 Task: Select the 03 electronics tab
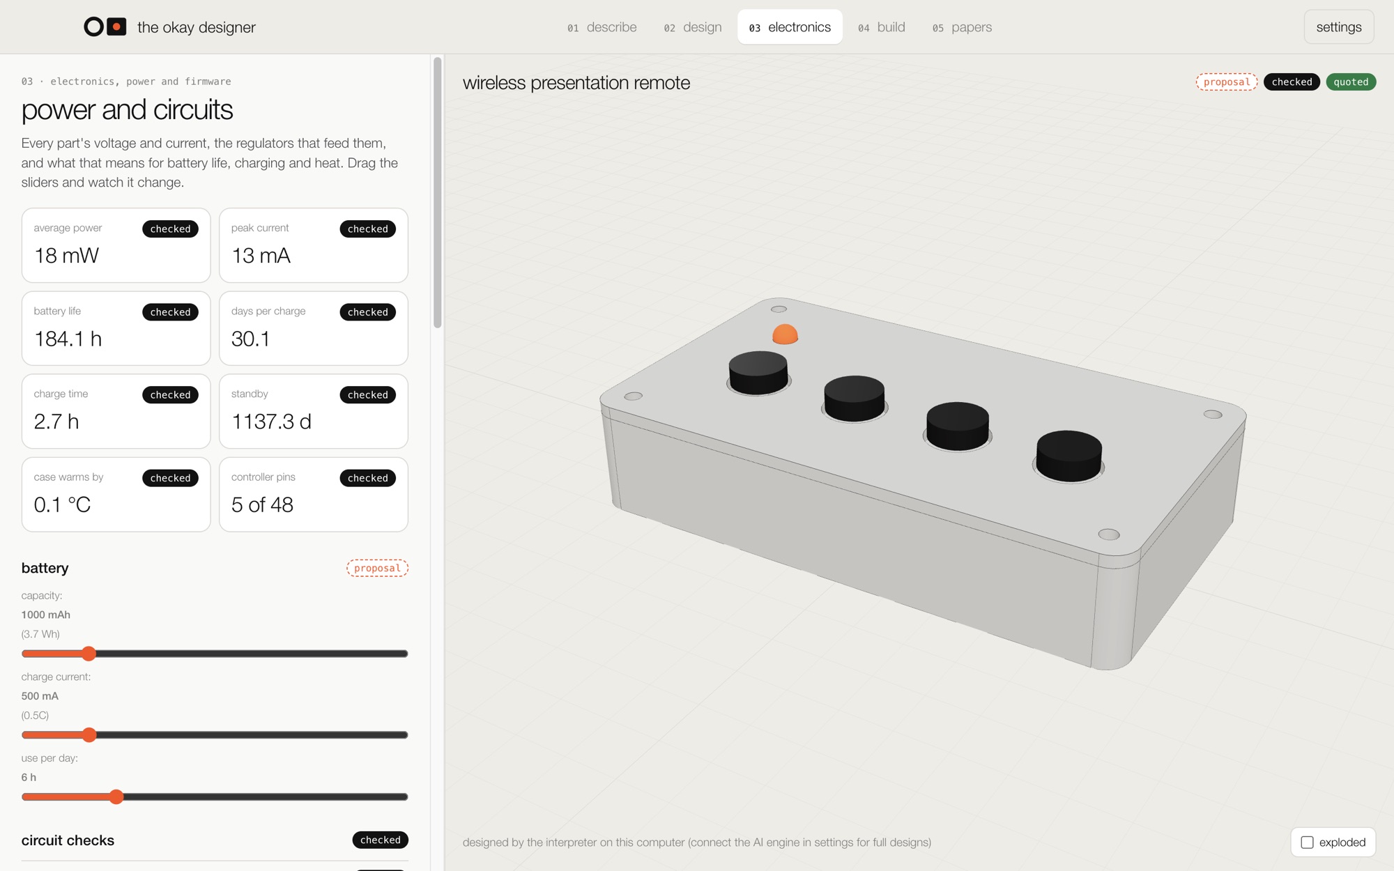pyautogui.click(x=790, y=27)
